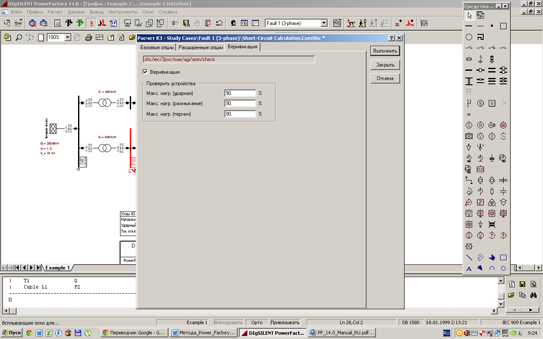Click the zoom magnifier icon in graphic toolbar
This screenshot has height=339, width=543.
[x=19, y=37]
